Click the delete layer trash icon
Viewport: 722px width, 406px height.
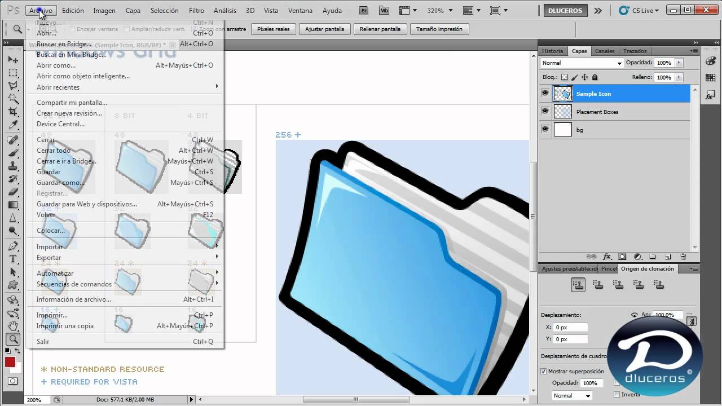pyautogui.click(x=683, y=257)
